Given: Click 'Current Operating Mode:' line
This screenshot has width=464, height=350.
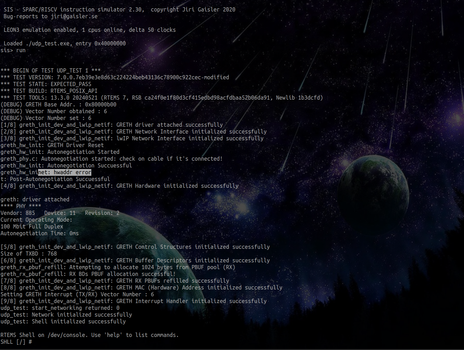Looking at the screenshot, I should point(37,221).
